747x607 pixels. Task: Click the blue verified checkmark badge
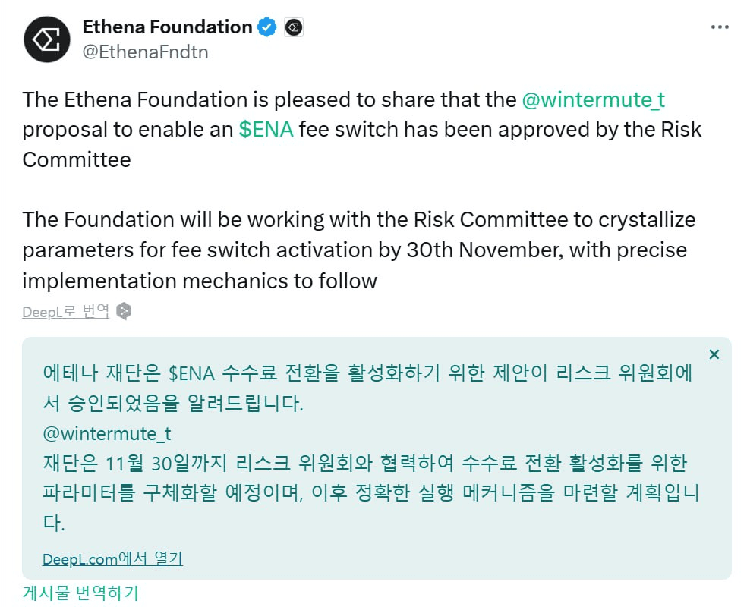(266, 27)
